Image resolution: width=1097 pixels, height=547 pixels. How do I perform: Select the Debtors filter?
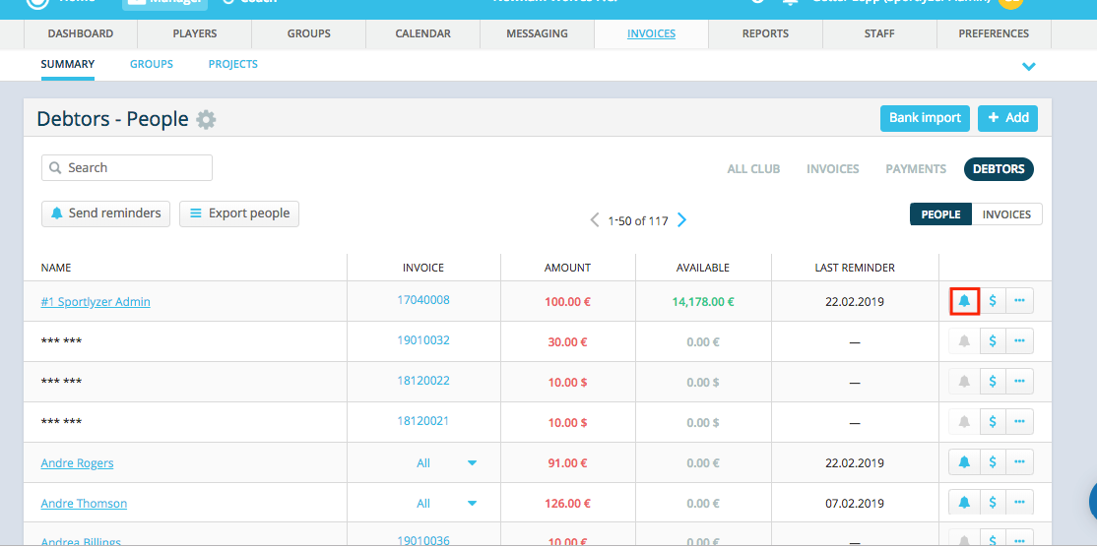(999, 169)
